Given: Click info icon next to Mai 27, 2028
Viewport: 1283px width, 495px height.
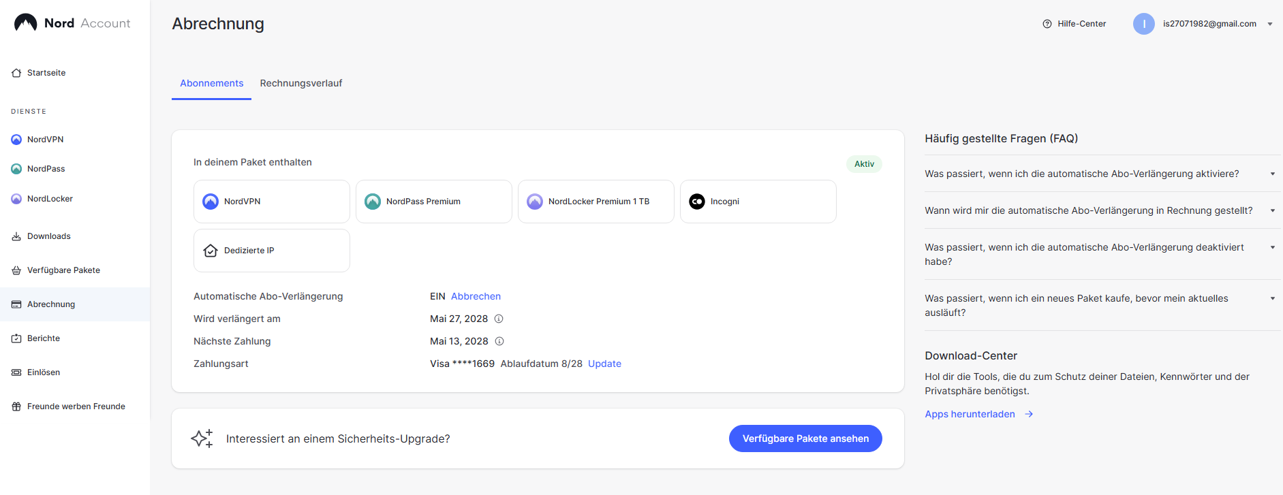Looking at the screenshot, I should point(499,319).
